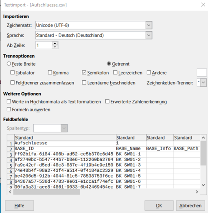Screen dimensions: 208x213
Task: Select the Feste Breite radio option
Action: click(x=9, y=64)
